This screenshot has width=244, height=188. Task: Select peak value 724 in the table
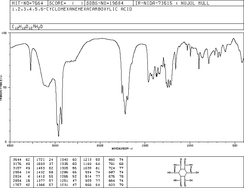point(112,168)
